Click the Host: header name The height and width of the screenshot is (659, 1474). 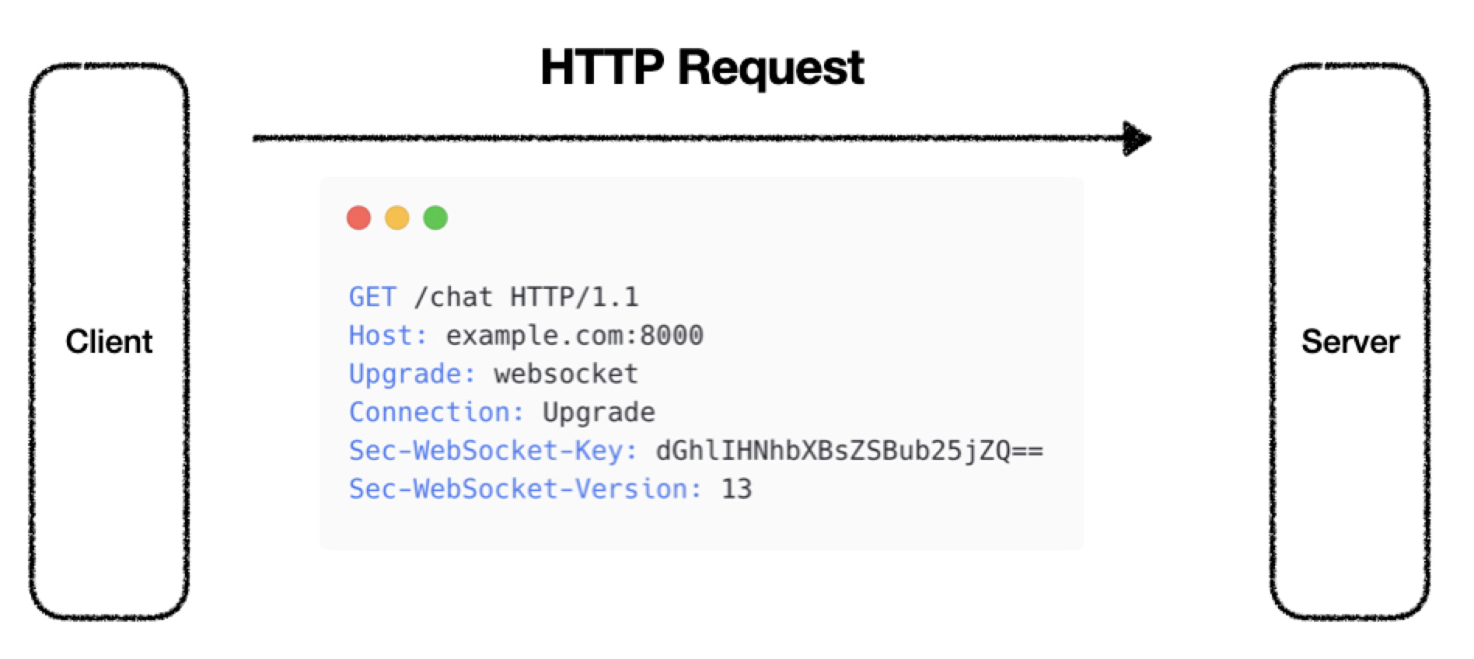pyautogui.click(x=388, y=335)
